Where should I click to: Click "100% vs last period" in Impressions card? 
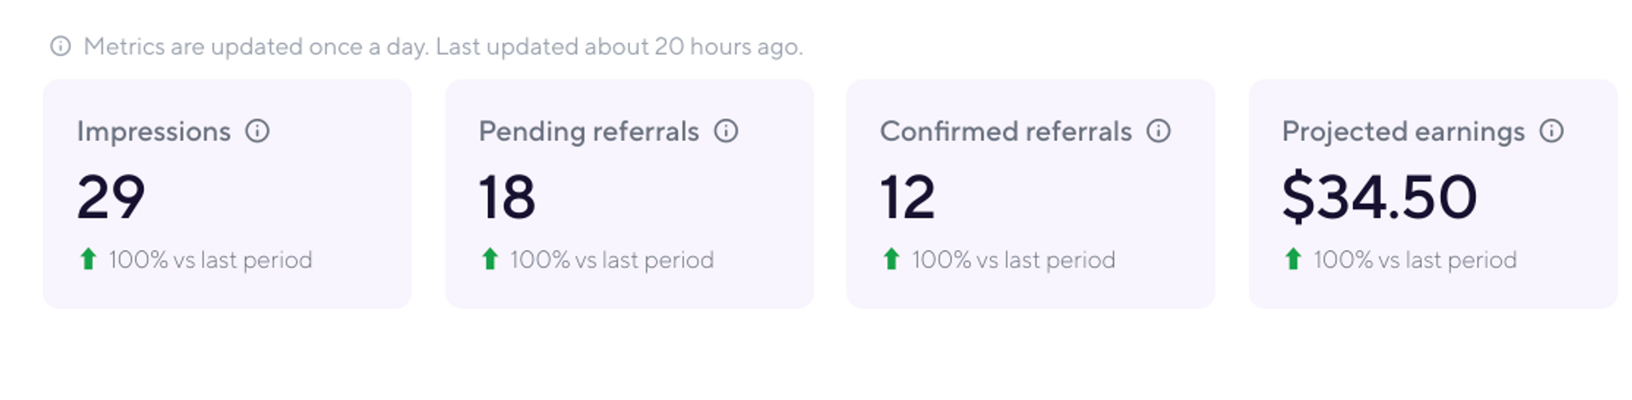coord(211,260)
